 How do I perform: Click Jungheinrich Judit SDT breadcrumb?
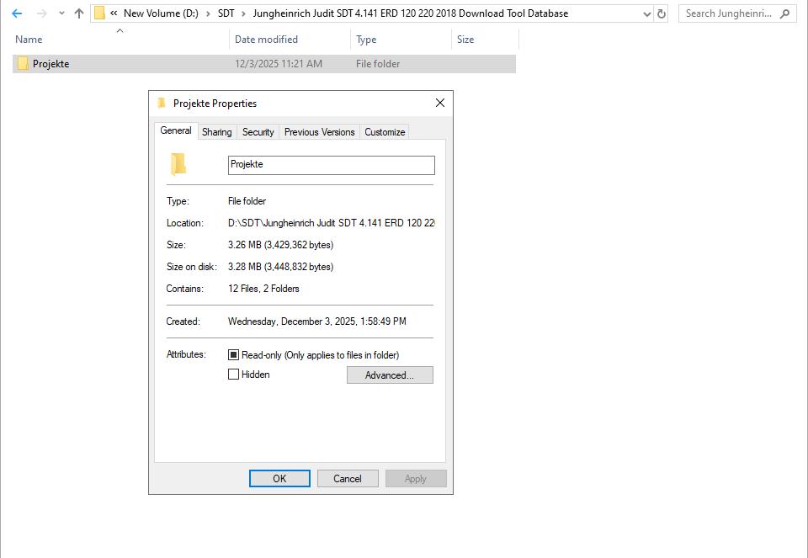(410, 13)
